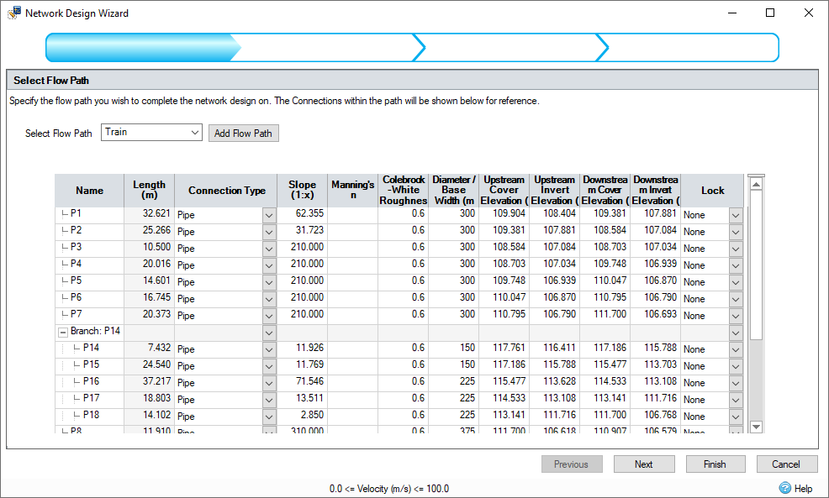Select the P6 row name
The height and width of the screenshot is (498, 829).
point(76,297)
